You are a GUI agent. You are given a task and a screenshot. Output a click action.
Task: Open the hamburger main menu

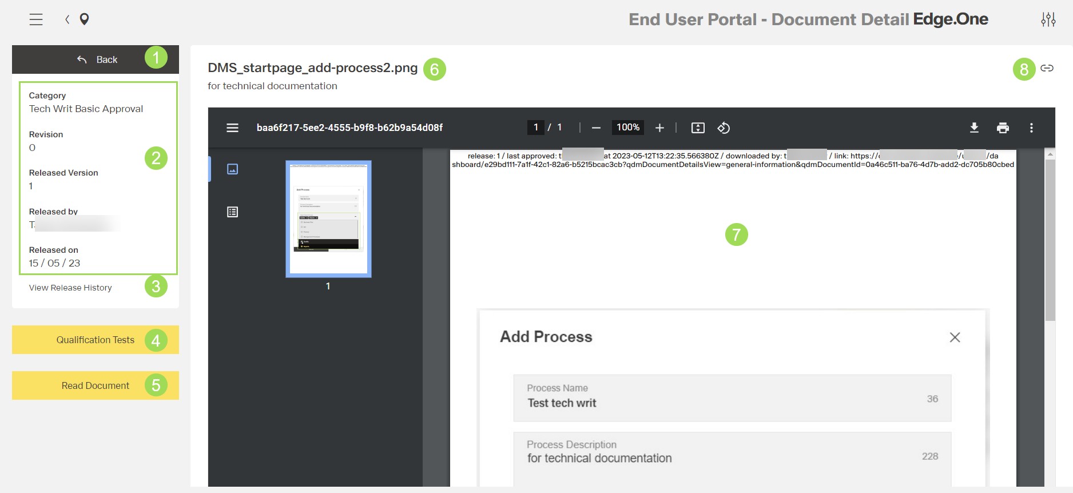click(36, 19)
